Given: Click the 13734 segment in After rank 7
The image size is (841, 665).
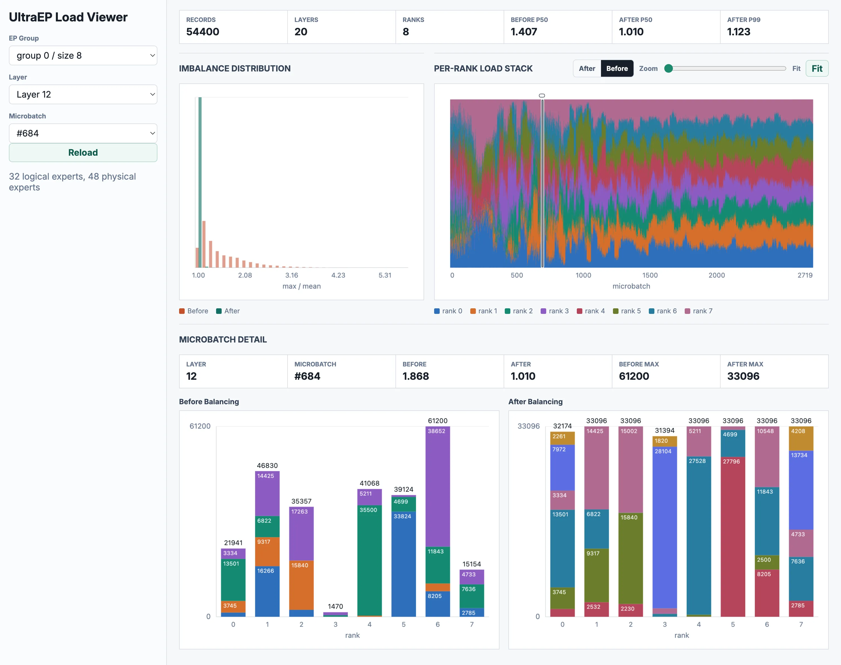Looking at the screenshot, I should coord(801,490).
